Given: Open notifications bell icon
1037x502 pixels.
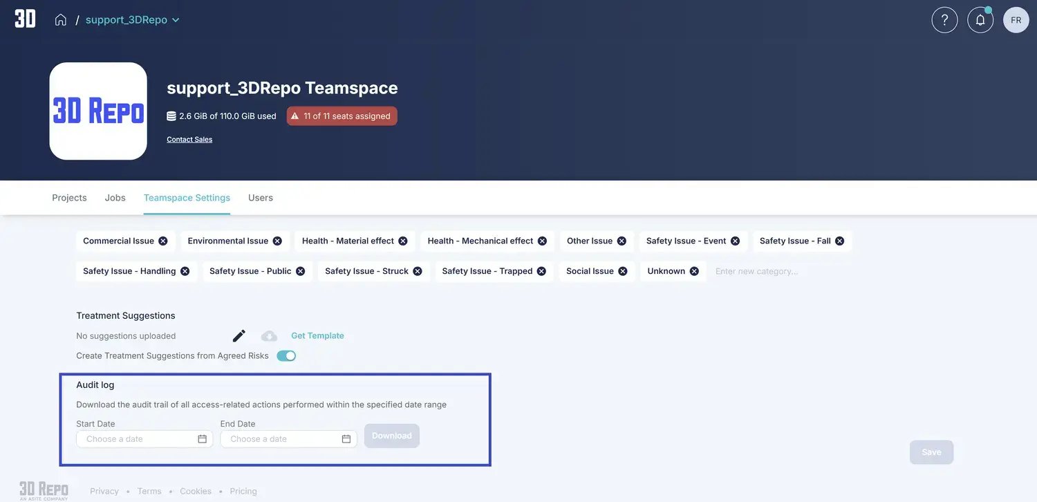Looking at the screenshot, I should tap(980, 20).
